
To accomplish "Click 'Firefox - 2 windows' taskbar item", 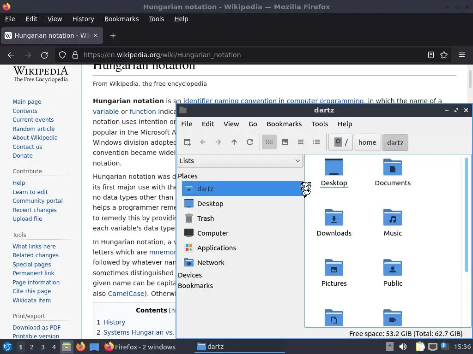I will click(140, 347).
